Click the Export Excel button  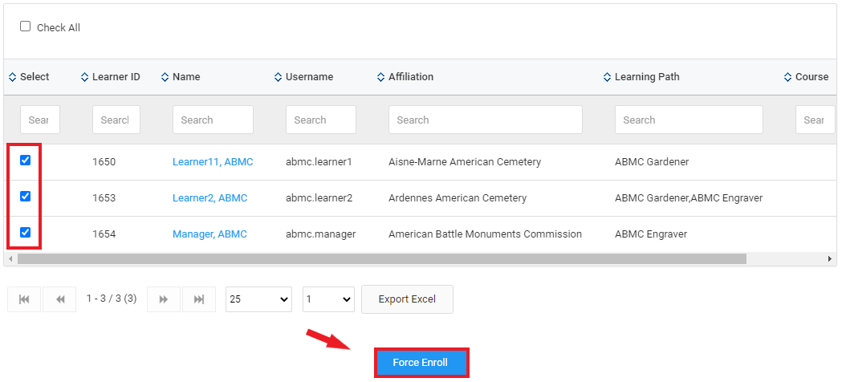[407, 299]
